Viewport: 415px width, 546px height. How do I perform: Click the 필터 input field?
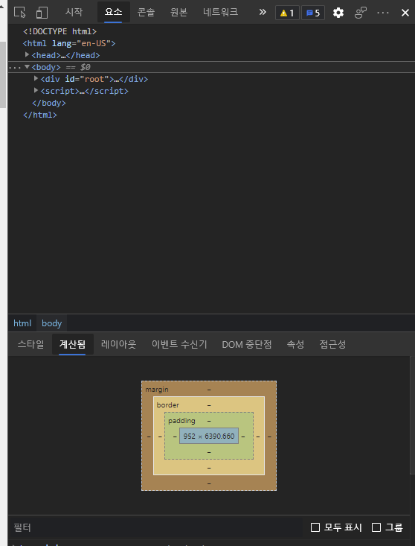[155, 527]
